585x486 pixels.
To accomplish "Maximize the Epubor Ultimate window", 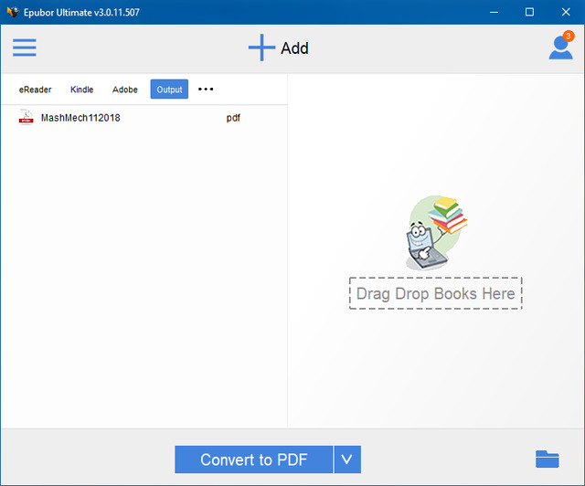I will (529, 12).
